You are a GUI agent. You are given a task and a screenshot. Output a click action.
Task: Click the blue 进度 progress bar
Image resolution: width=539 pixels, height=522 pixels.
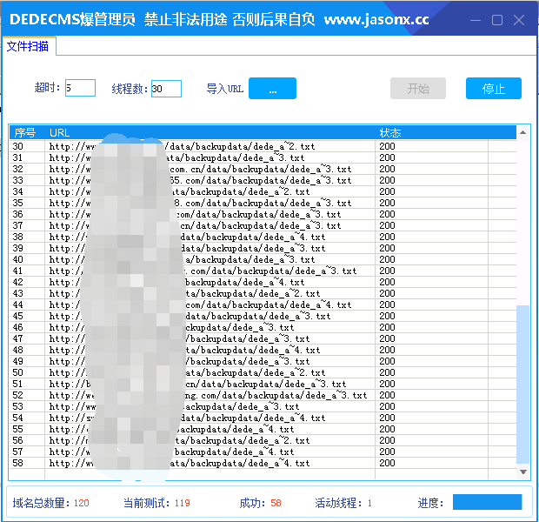[487, 502]
